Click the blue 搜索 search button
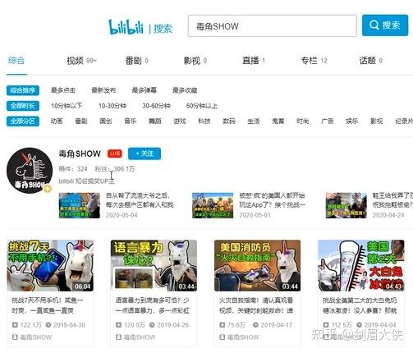 (385, 25)
